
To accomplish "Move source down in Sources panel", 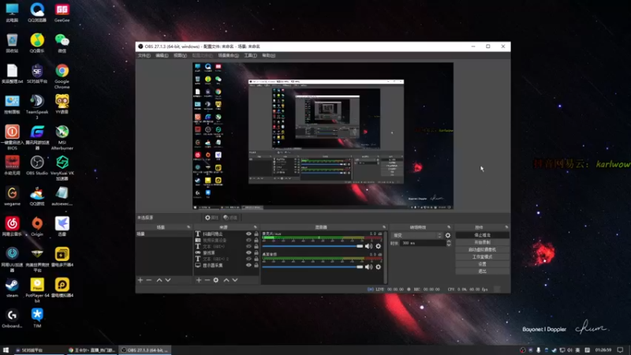I will 235,280.
